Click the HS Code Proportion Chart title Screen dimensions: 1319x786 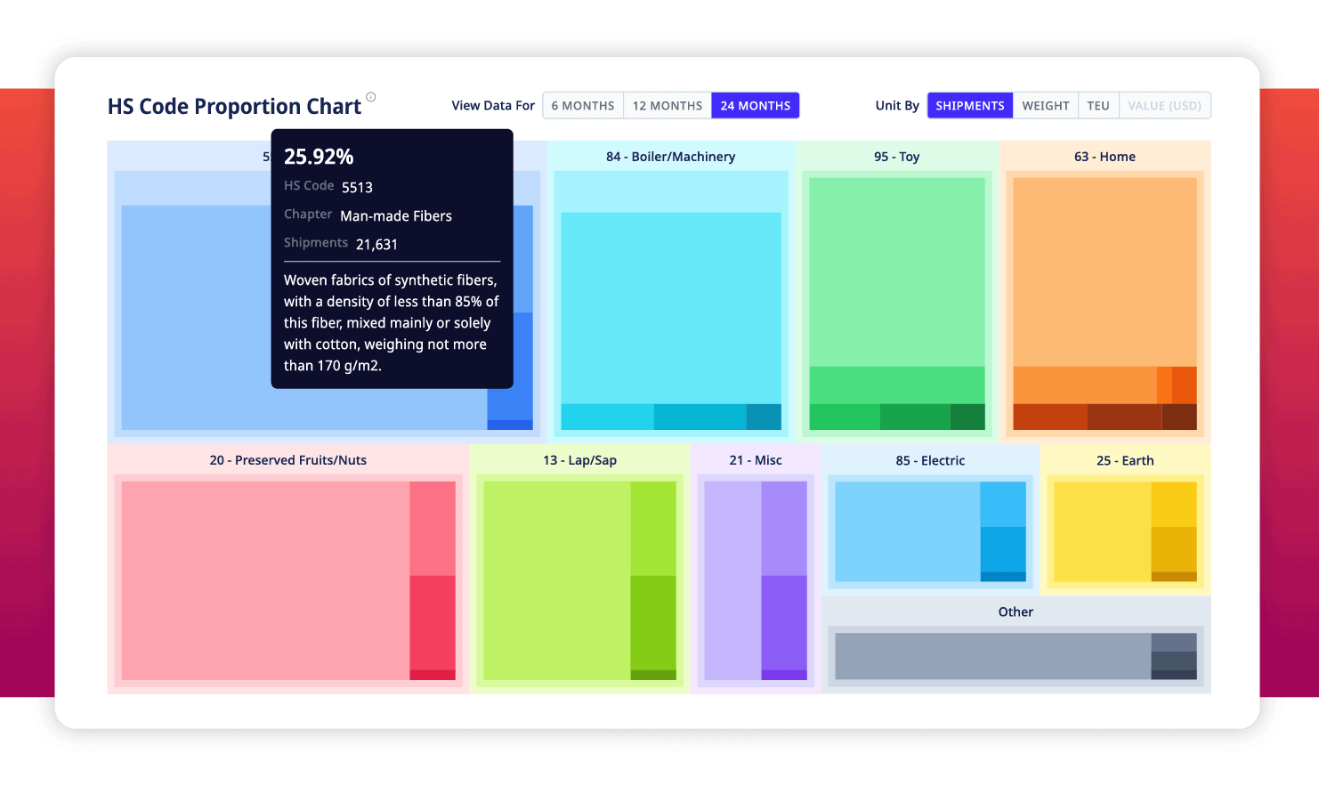click(x=234, y=106)
